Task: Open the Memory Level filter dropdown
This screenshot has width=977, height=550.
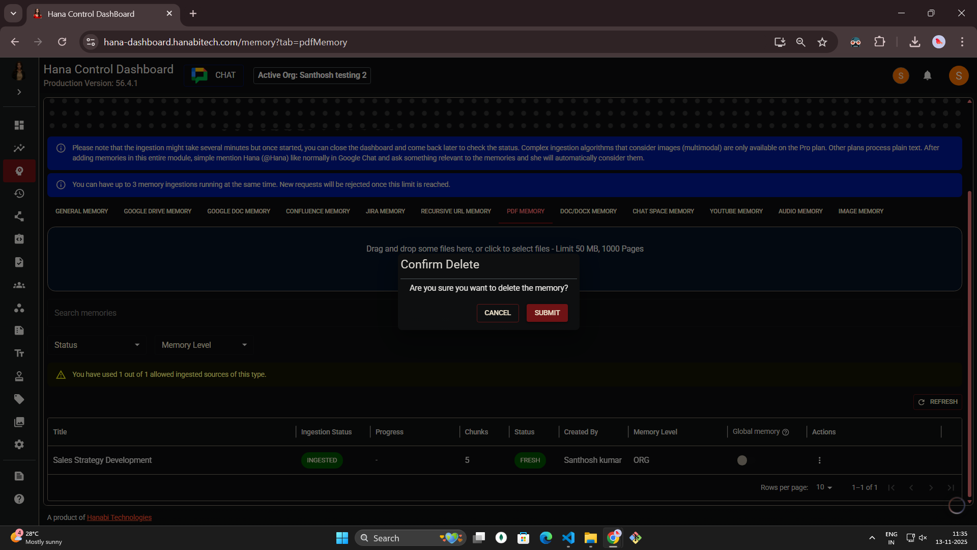Action: pos(204,345)
